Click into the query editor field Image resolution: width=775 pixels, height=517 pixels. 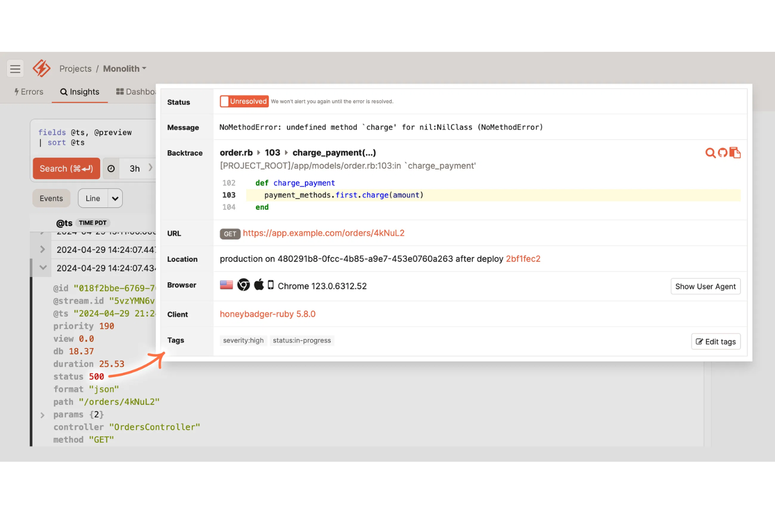coord(94,137)
